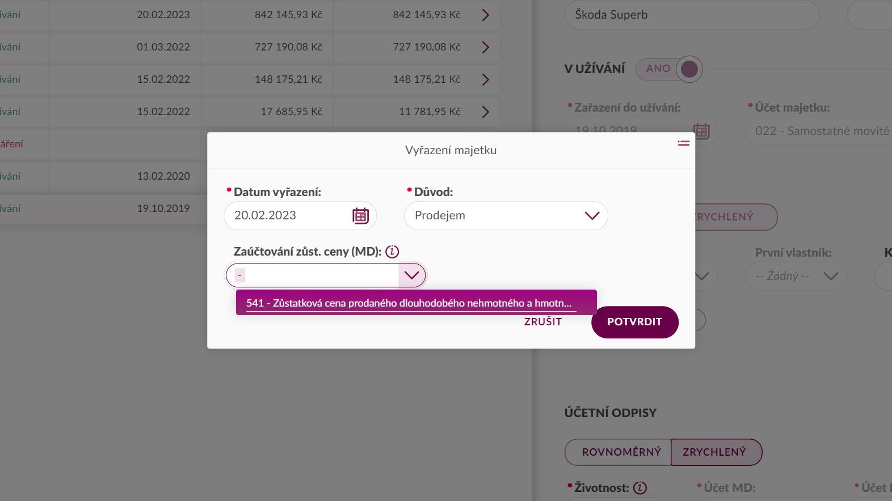Open row arrow for 11 781,95 Kč entry

point(485,112)
